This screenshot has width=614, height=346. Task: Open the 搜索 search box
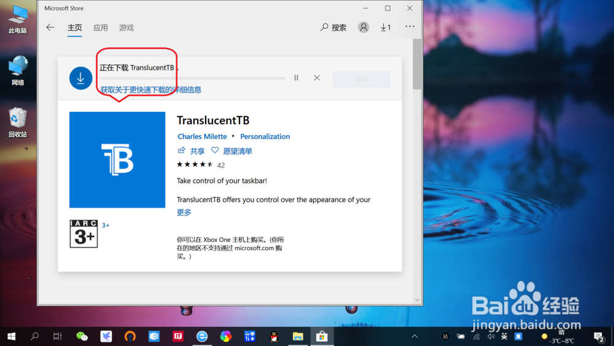tap(333, 28)
